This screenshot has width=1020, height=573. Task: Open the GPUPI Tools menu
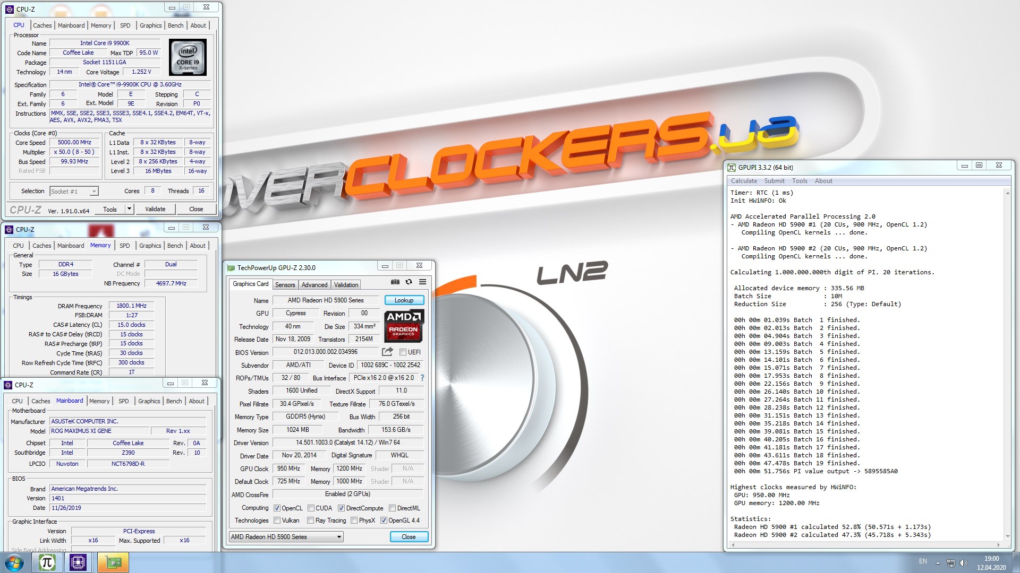click(800, 181)
